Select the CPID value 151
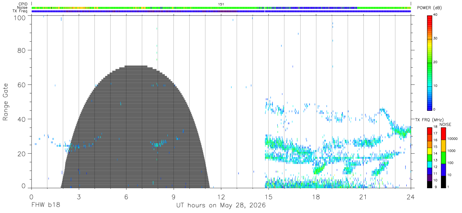Screen dimensions: 462x213 221,4
